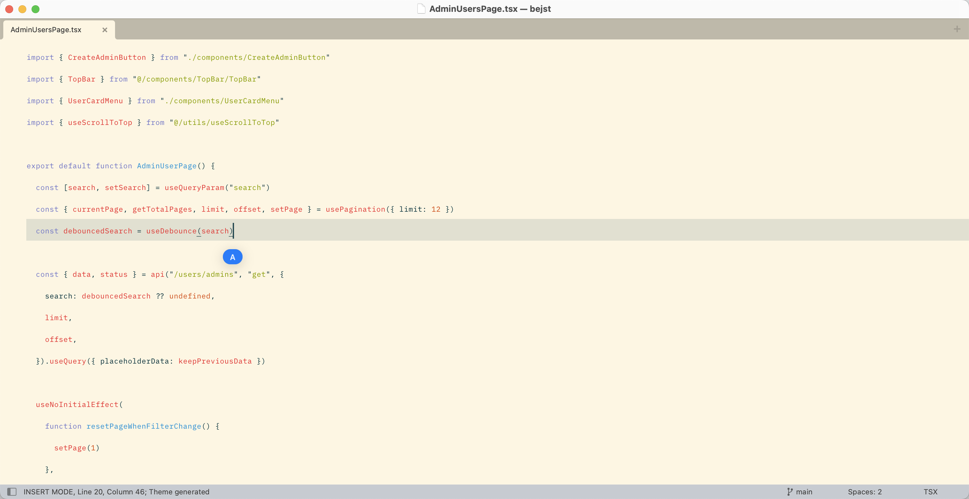Click the undefined keyword

point(190,296)
